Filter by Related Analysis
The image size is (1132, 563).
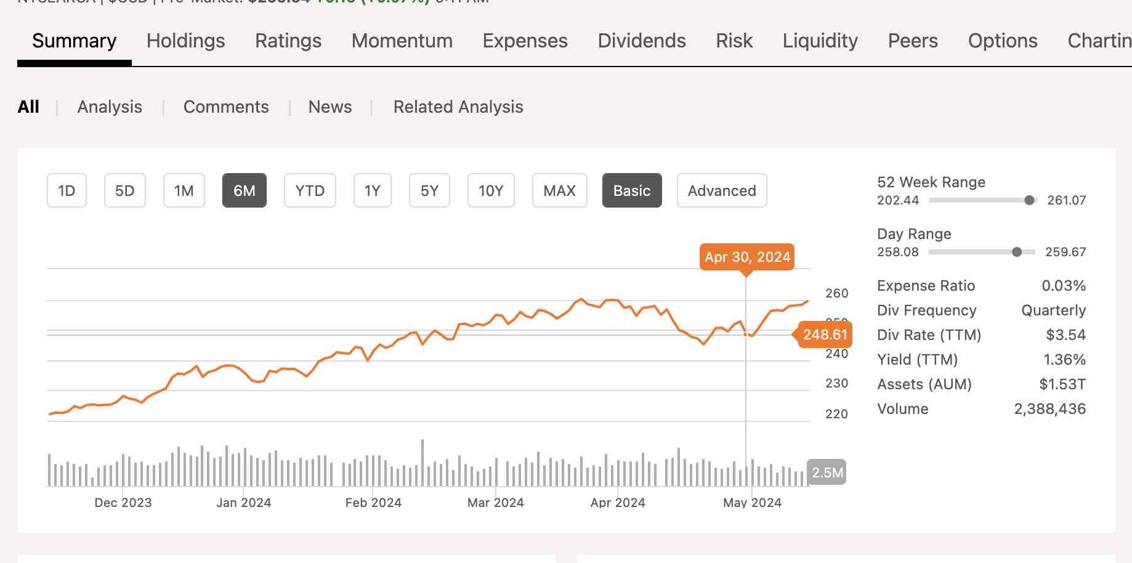[x=458, y=107]
